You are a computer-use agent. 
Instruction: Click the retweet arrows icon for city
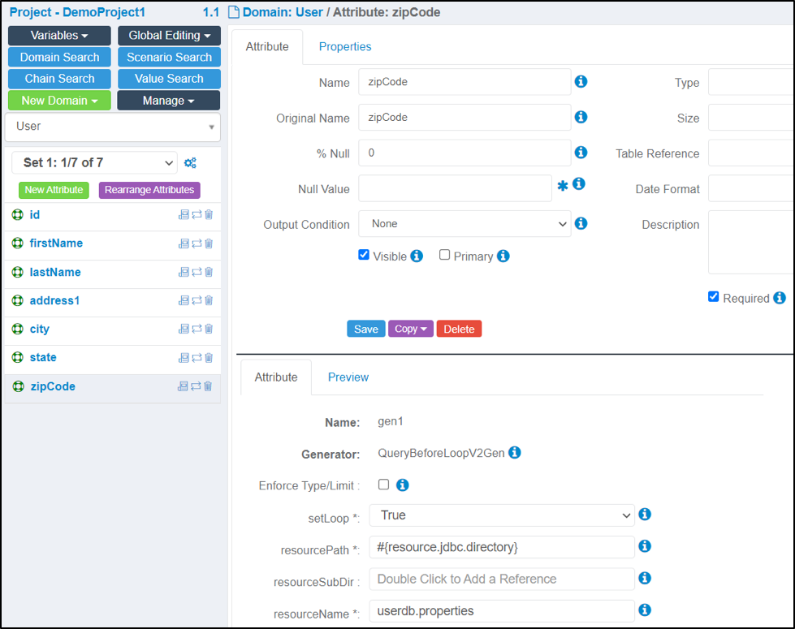coord(197,329)
